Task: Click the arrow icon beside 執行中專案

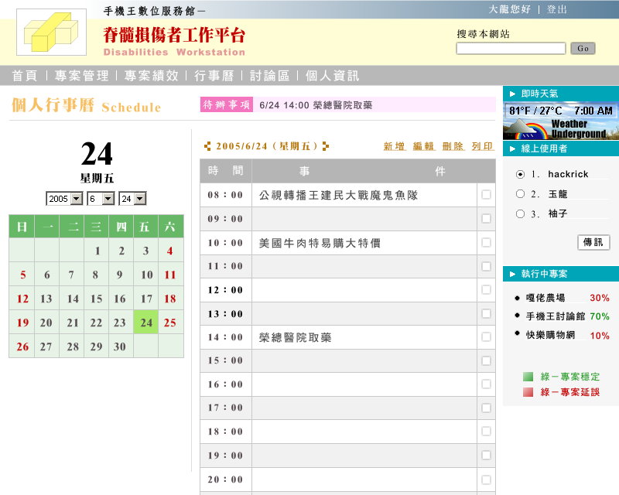Action: pyautogui.click(x=513, y=274)
